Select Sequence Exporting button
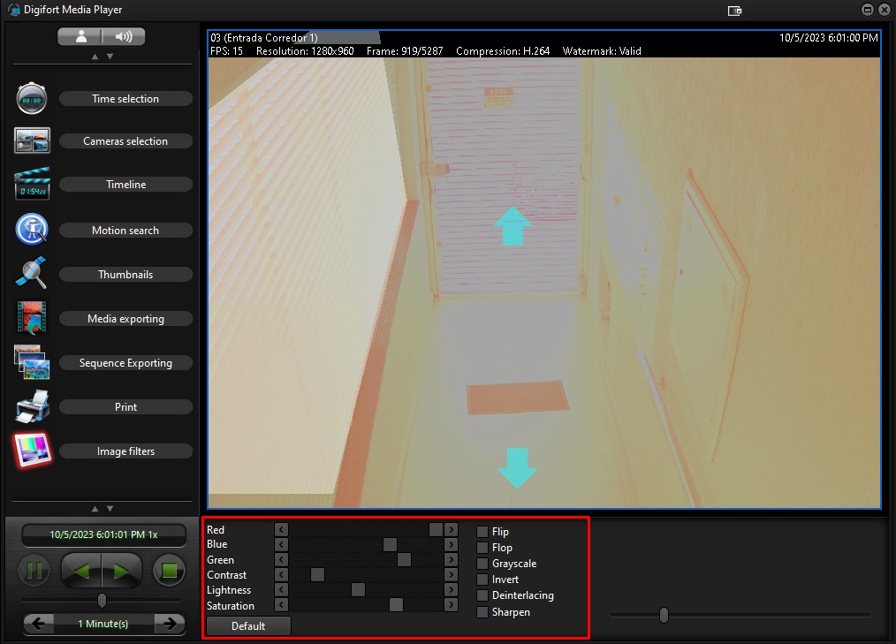896x644 pixels. coord(125,363)
